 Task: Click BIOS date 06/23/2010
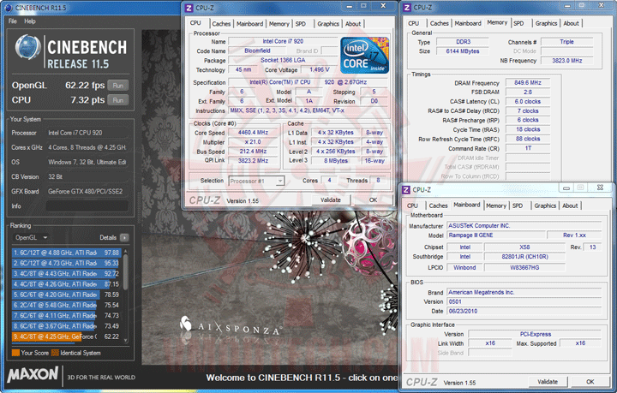pyautogui.click(x=524, y=311)
